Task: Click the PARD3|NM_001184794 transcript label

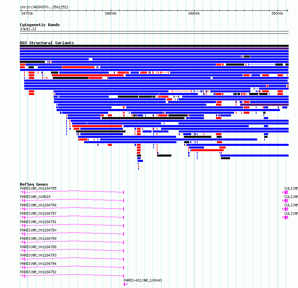Action: coord(38,264)
